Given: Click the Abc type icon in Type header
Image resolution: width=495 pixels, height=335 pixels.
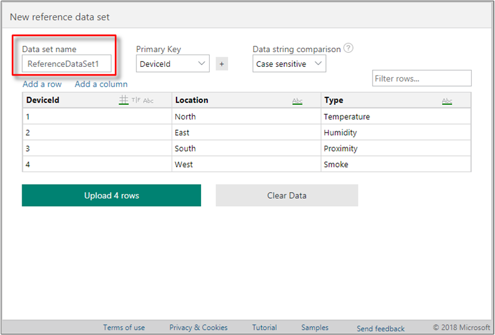Looking at the screenshot, I should point(447,101).
